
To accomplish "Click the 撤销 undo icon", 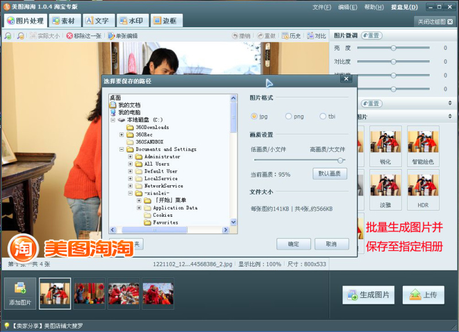I will coord(235,36).
